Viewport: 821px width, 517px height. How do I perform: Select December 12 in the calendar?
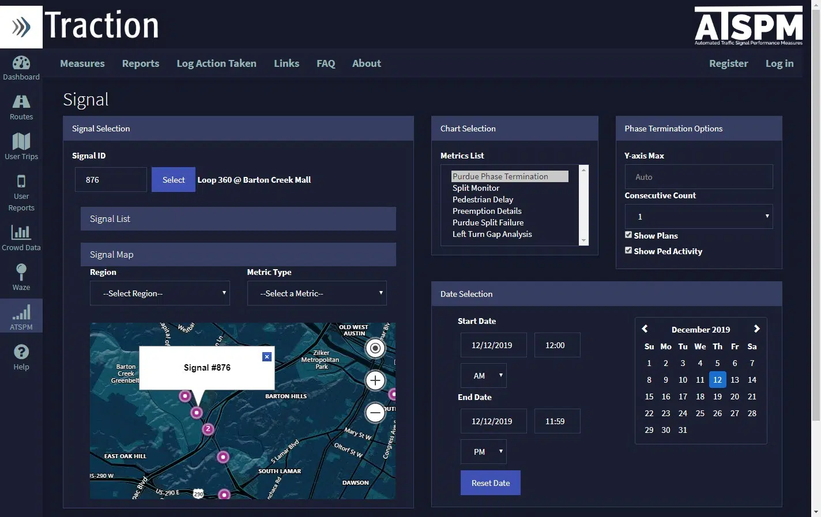pyautogui.click(x=717, y=380)
